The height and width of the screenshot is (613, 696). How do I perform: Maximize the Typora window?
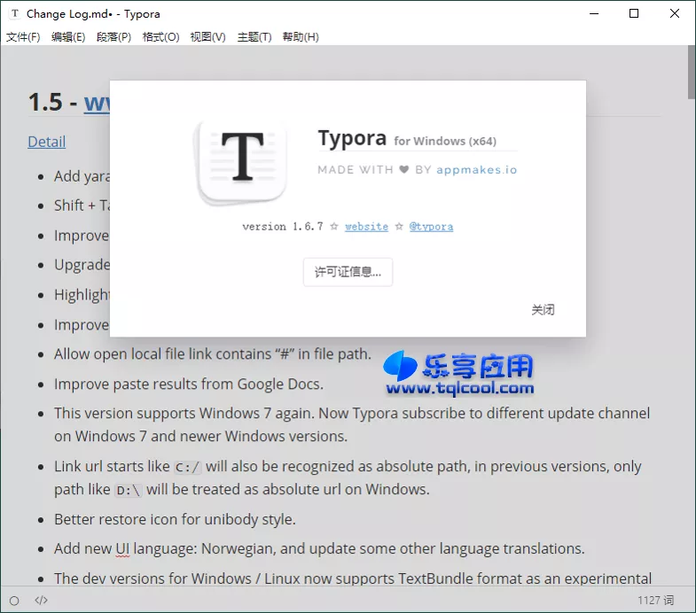click(634, 14)
